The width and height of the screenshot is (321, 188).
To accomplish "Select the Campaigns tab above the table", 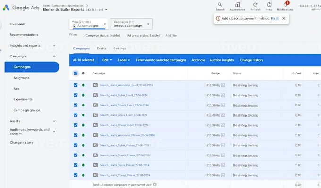I will pos(81,49).
